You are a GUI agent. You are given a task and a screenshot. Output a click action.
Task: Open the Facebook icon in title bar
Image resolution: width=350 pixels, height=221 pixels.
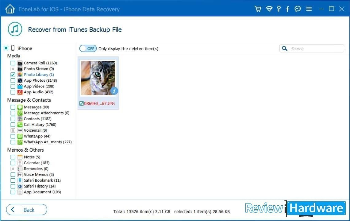click(287, 9)
